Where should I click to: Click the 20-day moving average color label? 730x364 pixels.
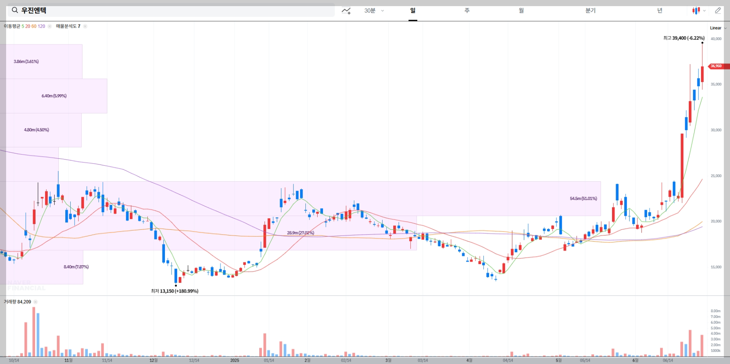28,26
